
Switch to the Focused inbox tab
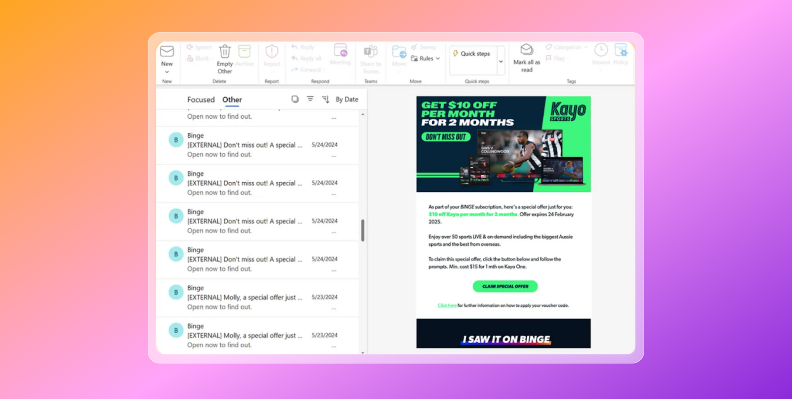(x=201, y=99)
